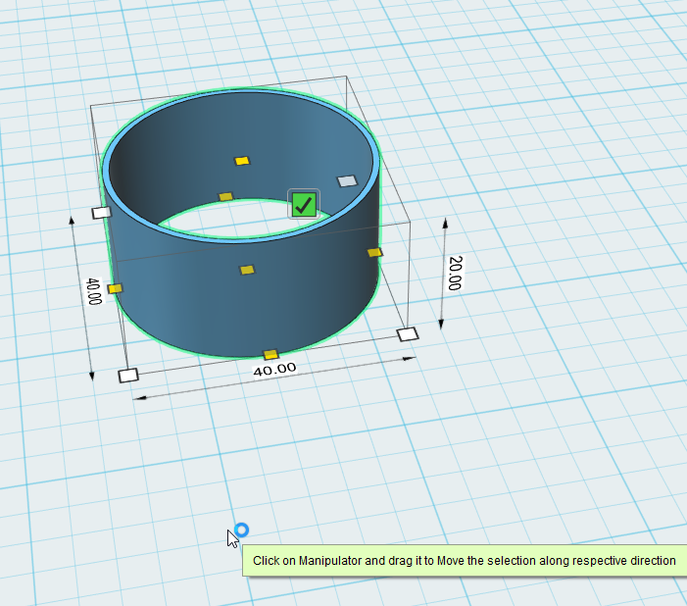Edit the vertical 40.00 depth dimension on left
Image resolution: width=687 pixels, height=606 pixels.
click(x=94, y=291)
